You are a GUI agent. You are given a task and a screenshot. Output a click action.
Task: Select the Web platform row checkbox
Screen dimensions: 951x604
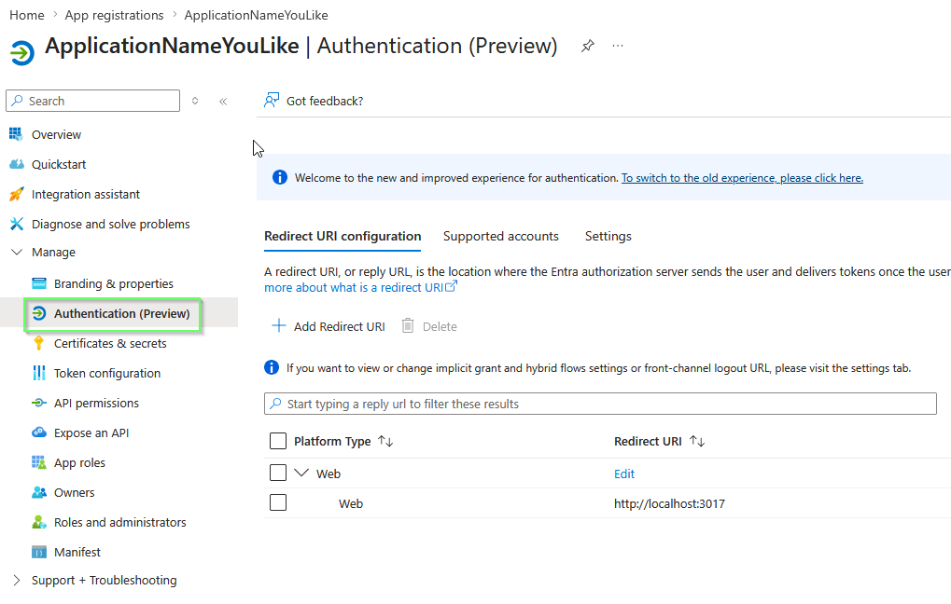click(x=276, y=473)
